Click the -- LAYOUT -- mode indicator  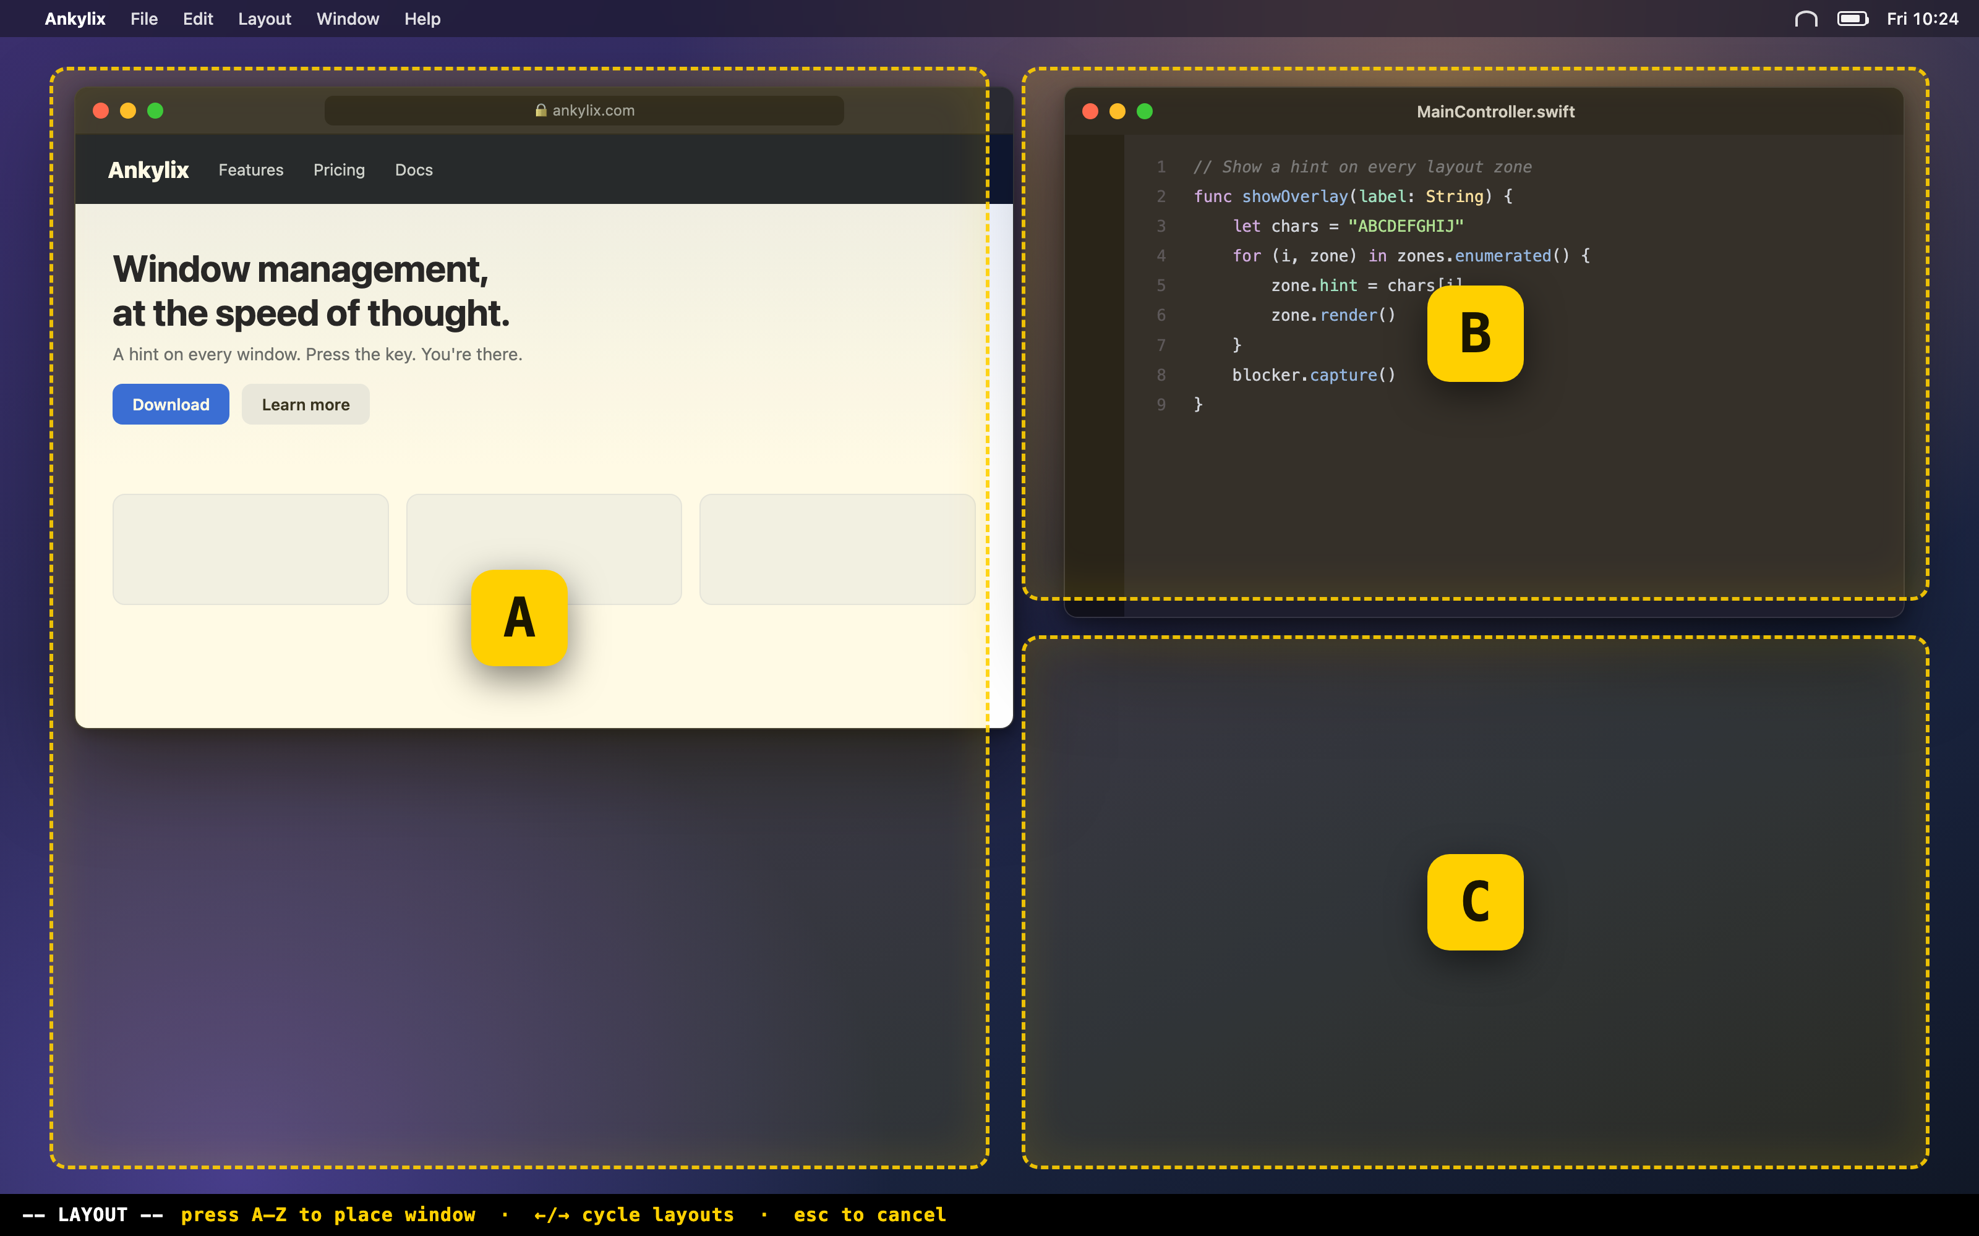click(92, 1215)
